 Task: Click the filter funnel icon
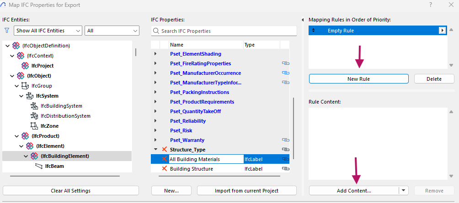coord(6,31)
